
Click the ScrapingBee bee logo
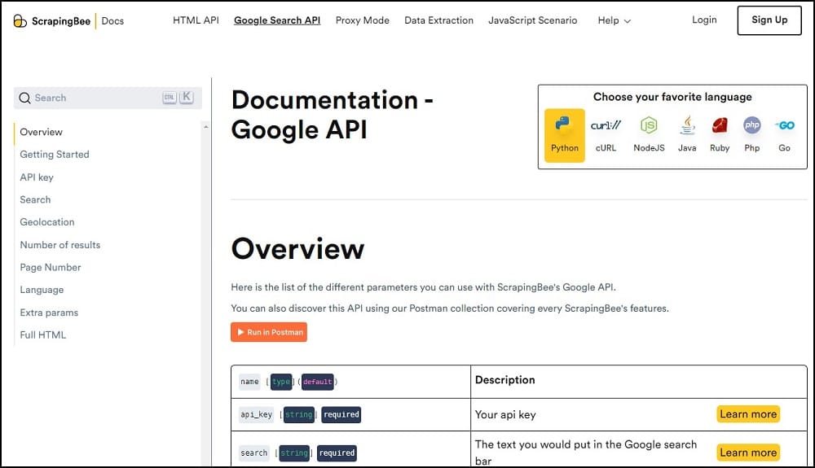(x=20, y=20)
